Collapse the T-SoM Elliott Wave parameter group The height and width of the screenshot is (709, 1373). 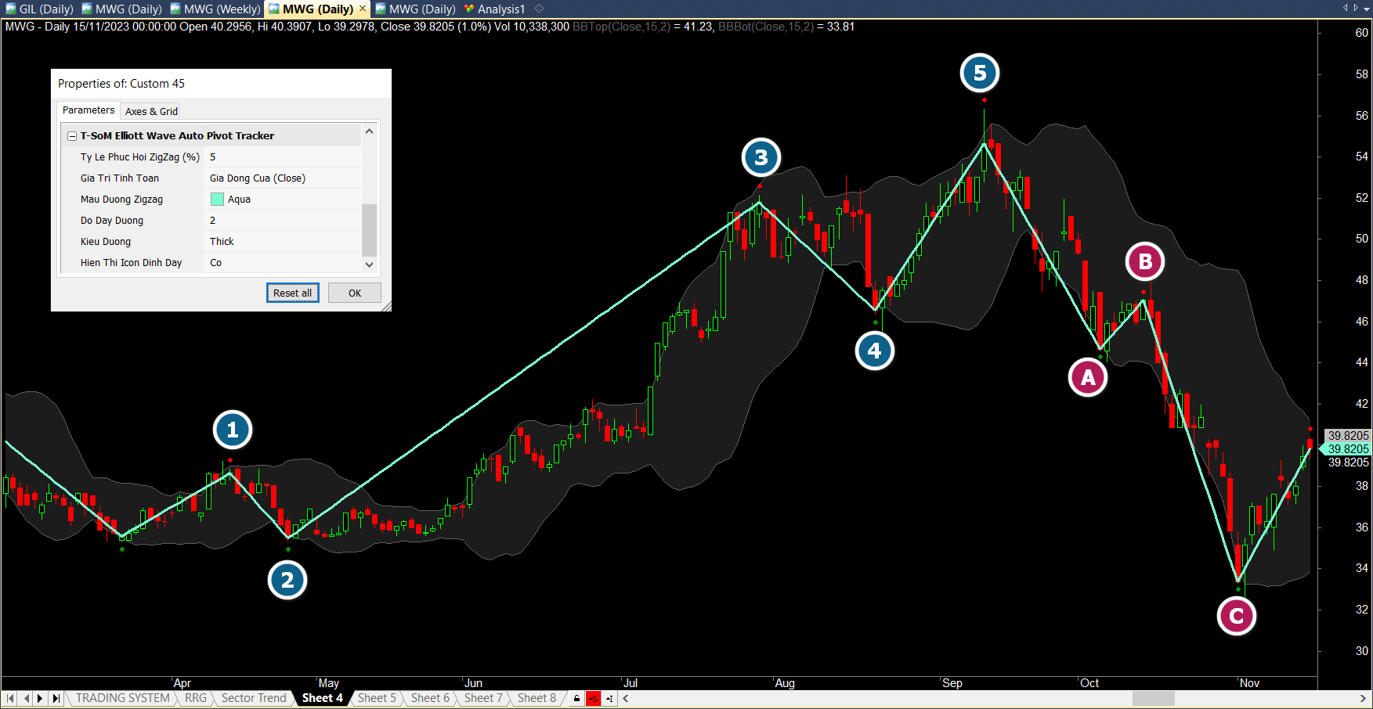pyautogui.click(x=72, y=136)
